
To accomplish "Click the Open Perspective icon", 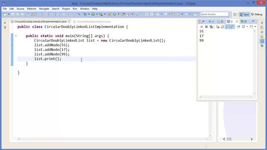I will [235, 15].
